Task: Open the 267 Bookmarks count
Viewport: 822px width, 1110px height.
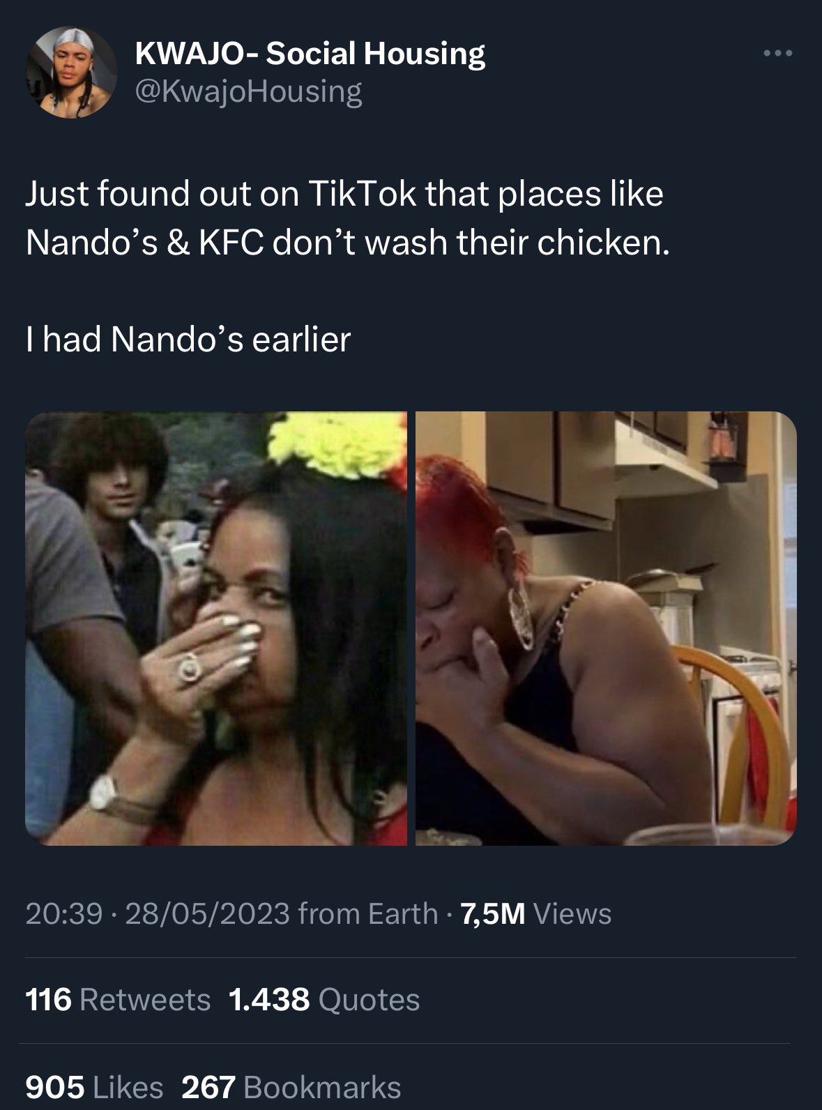Action: (291, 1087)
